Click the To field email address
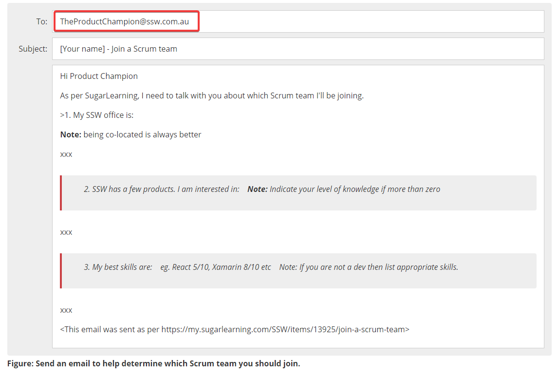The image size is (559, 379). [x=125, y=22]
